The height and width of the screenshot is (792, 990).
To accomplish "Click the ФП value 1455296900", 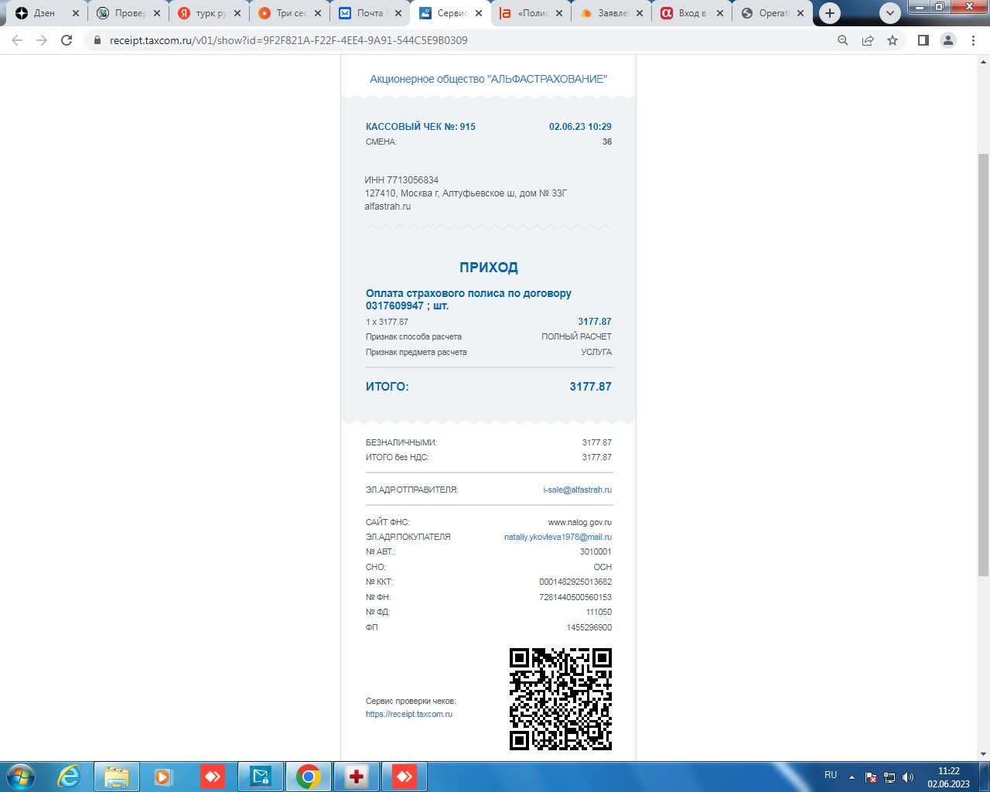I will [589, 627].
